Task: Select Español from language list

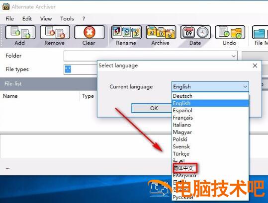Action: tap(210, 110)
